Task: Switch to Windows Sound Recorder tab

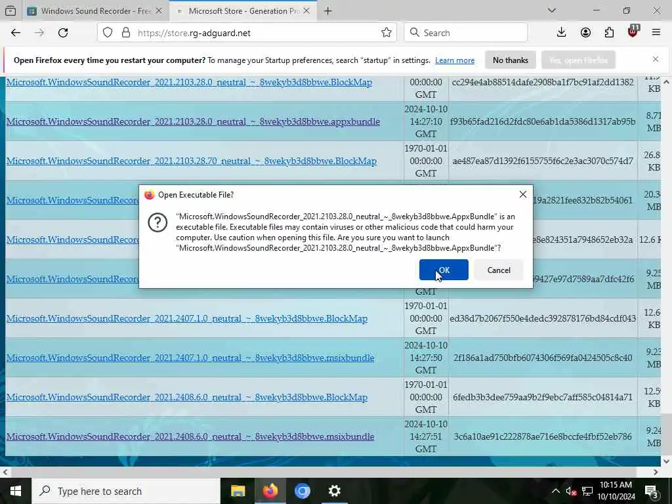Action: pyautogui.click(x=96, y=10)
